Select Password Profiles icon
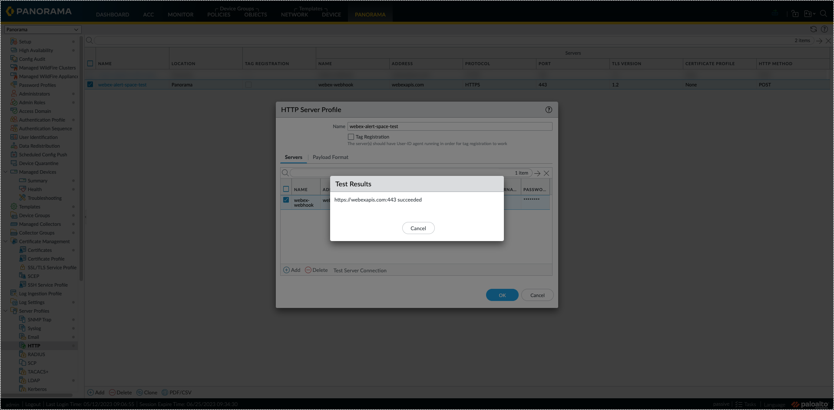The height and width of the screenshot is (410, 834). click(14, 85)
